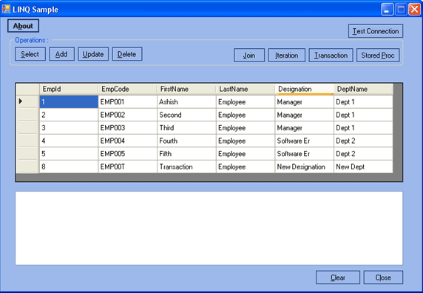This screenshot has width=423, height=293.
Task: Click the Delete operation button
Action: 126,54
